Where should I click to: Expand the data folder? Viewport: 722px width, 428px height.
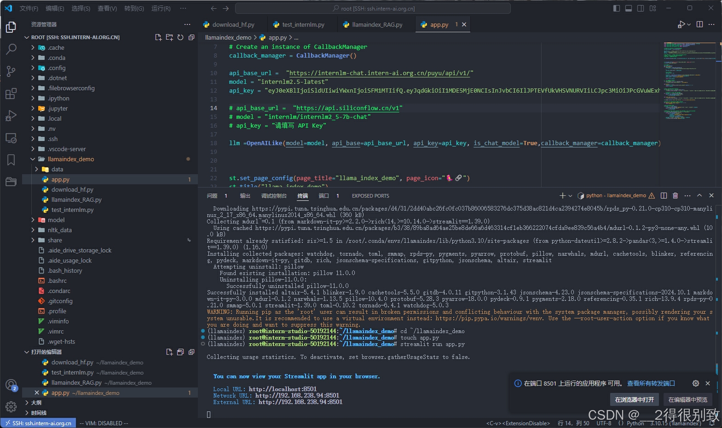36,169
